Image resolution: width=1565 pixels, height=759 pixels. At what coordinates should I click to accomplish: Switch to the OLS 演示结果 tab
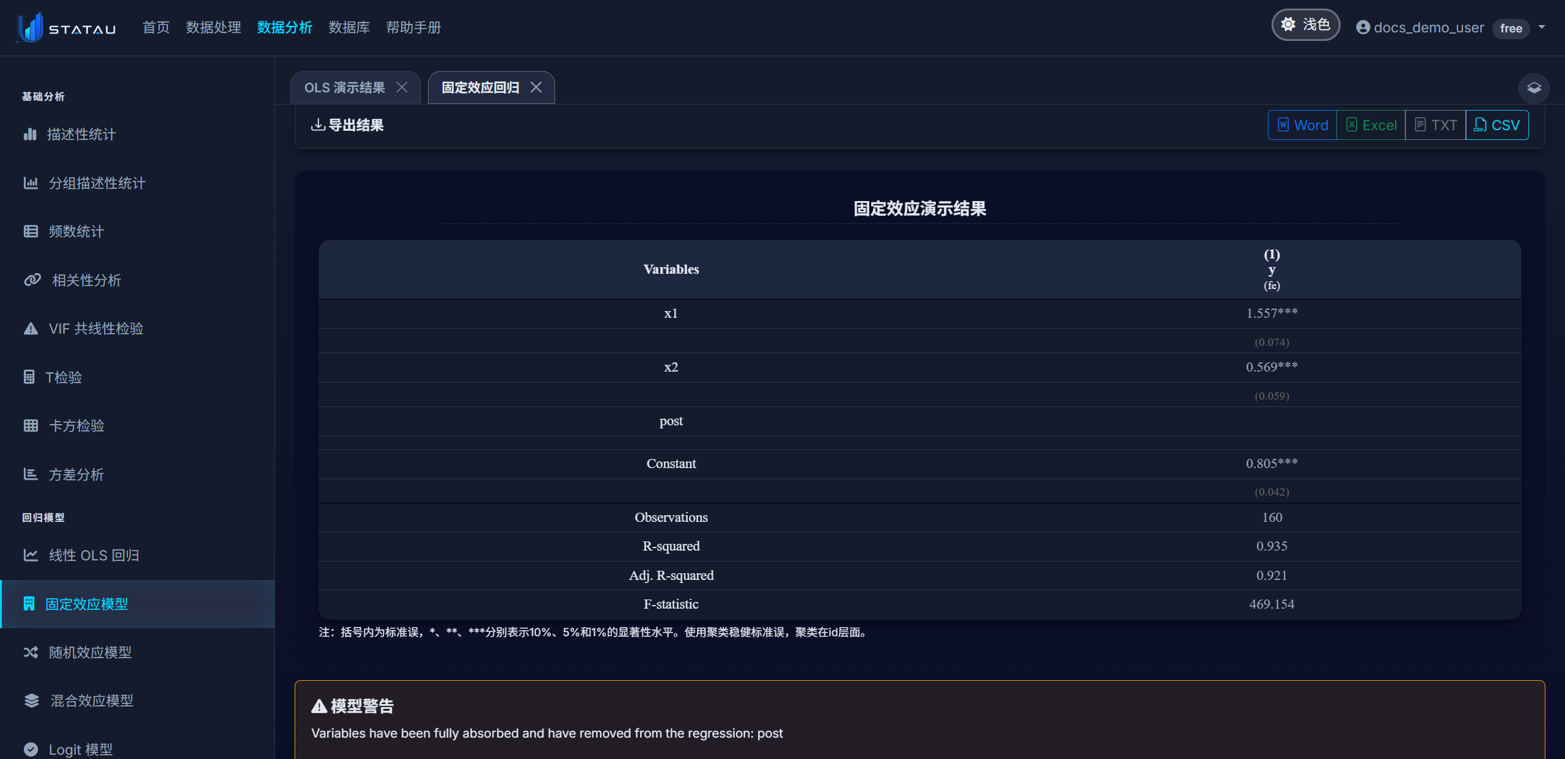345,87
